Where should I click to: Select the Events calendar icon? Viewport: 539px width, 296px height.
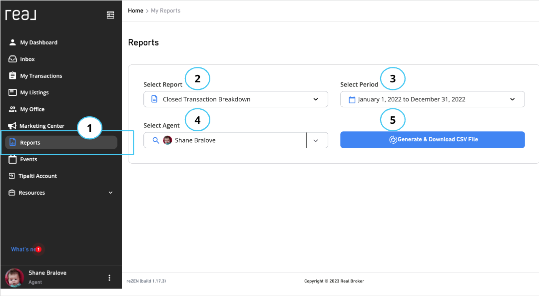pyautogui.click(x=12, y=159)
